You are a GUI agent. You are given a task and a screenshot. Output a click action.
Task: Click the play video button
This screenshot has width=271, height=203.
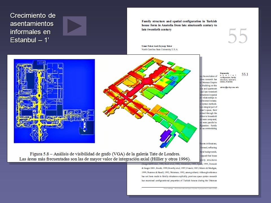tap(75, 26)
